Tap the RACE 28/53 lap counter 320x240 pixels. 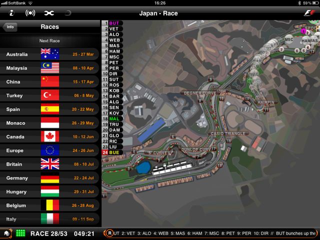coord(49,233)
